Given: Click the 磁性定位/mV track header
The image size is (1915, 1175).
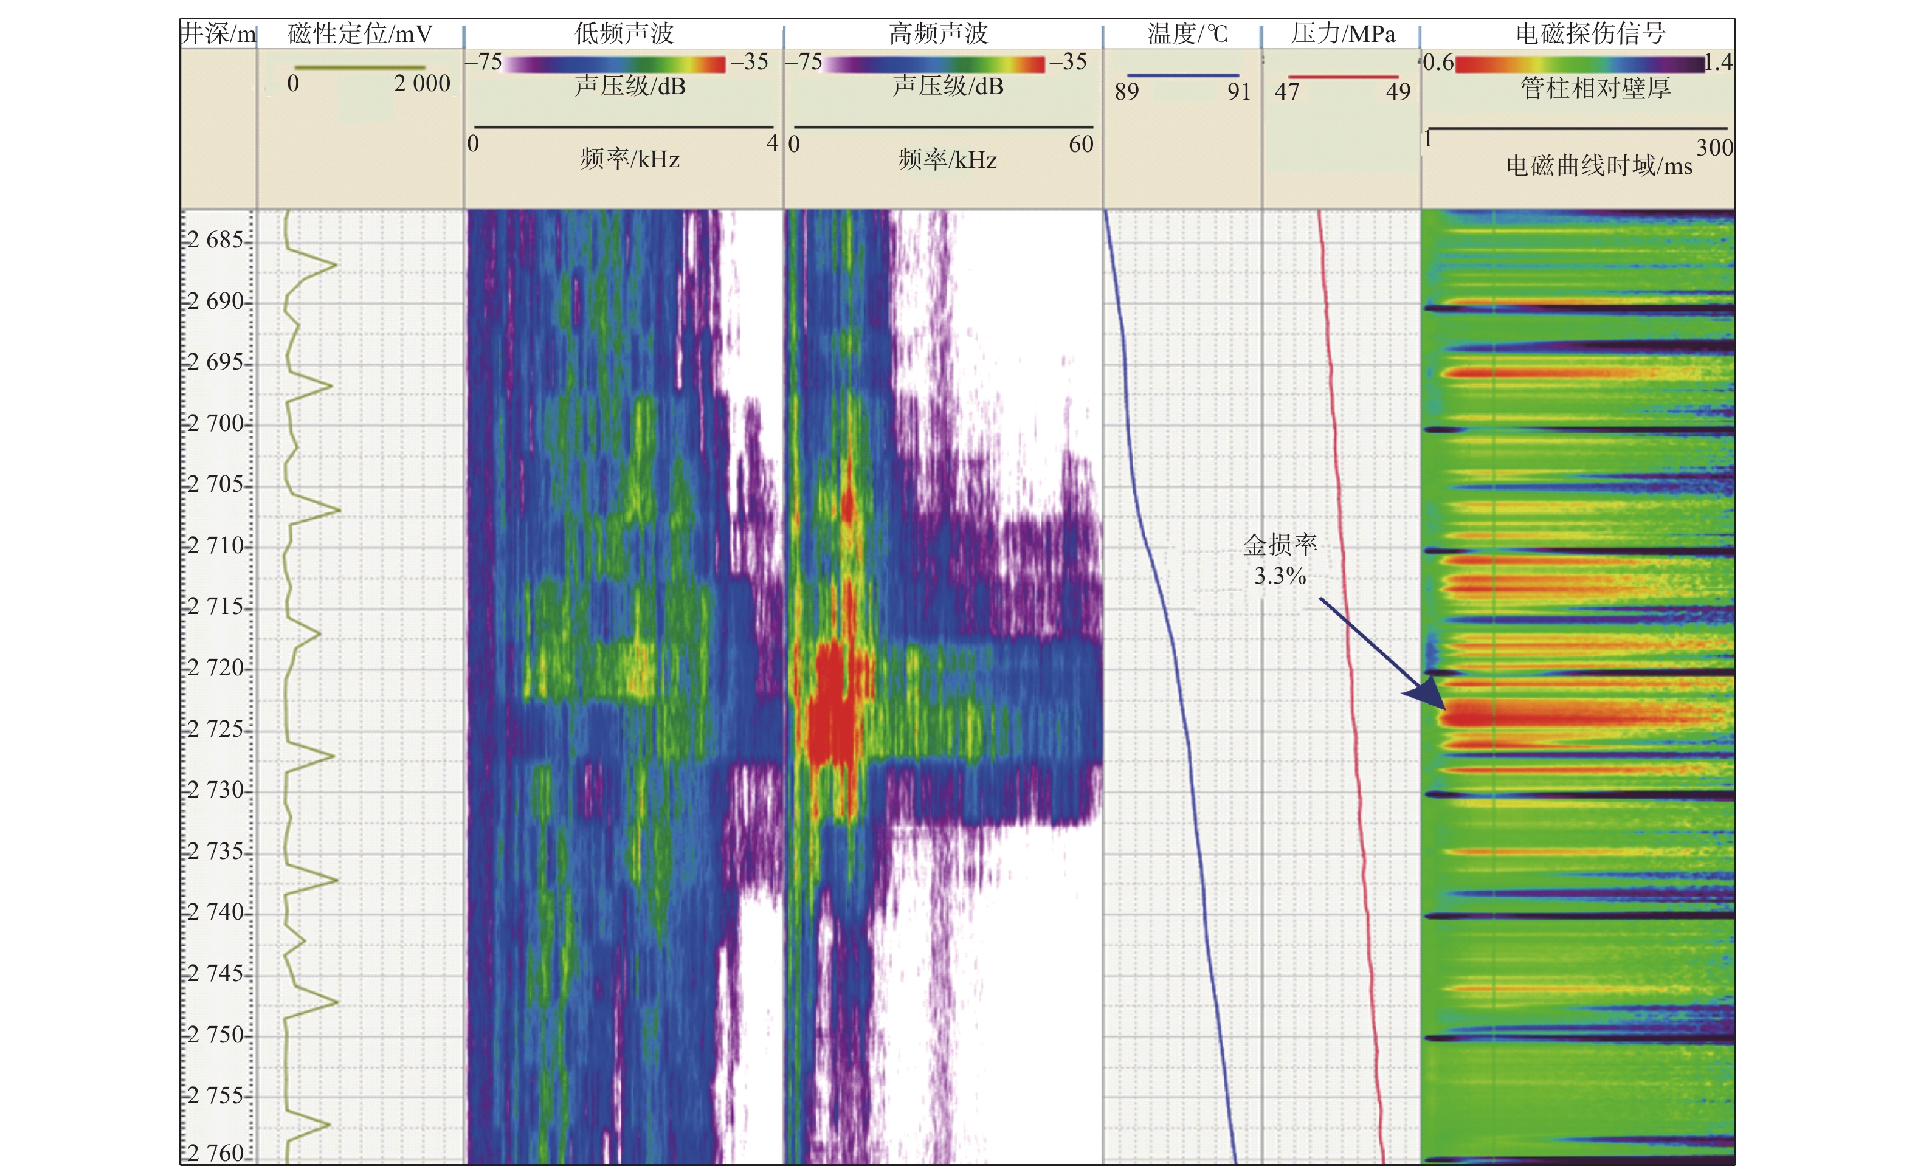Looking at the screenshot, I should pos(359,33).
